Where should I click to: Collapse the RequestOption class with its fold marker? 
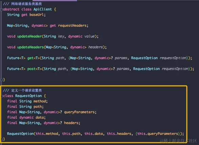1,96
